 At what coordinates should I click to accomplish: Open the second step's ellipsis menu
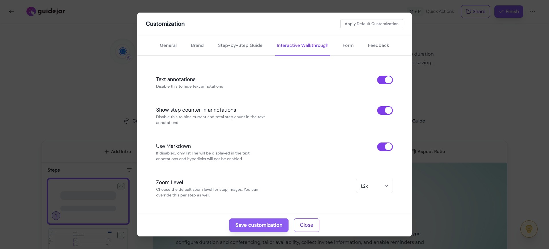tap(121, 235)
